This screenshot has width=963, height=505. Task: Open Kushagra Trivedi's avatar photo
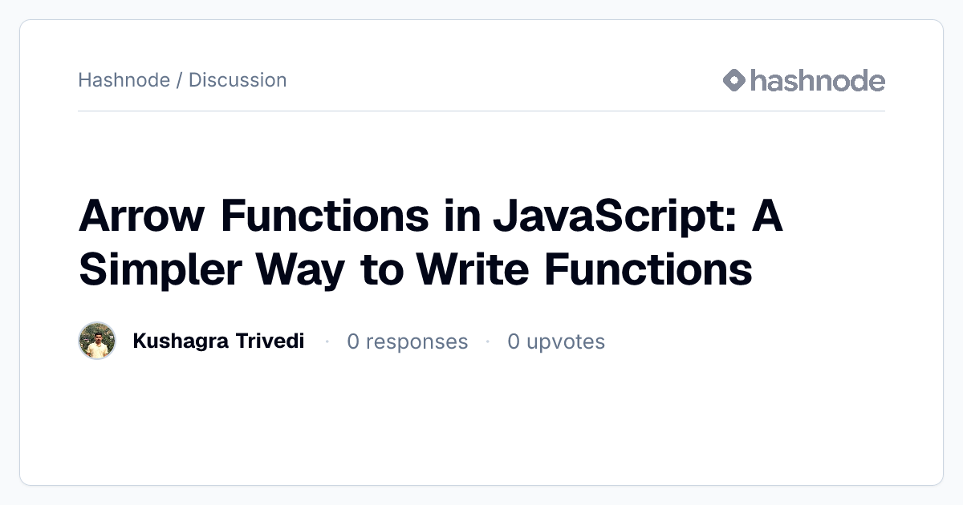97,341
